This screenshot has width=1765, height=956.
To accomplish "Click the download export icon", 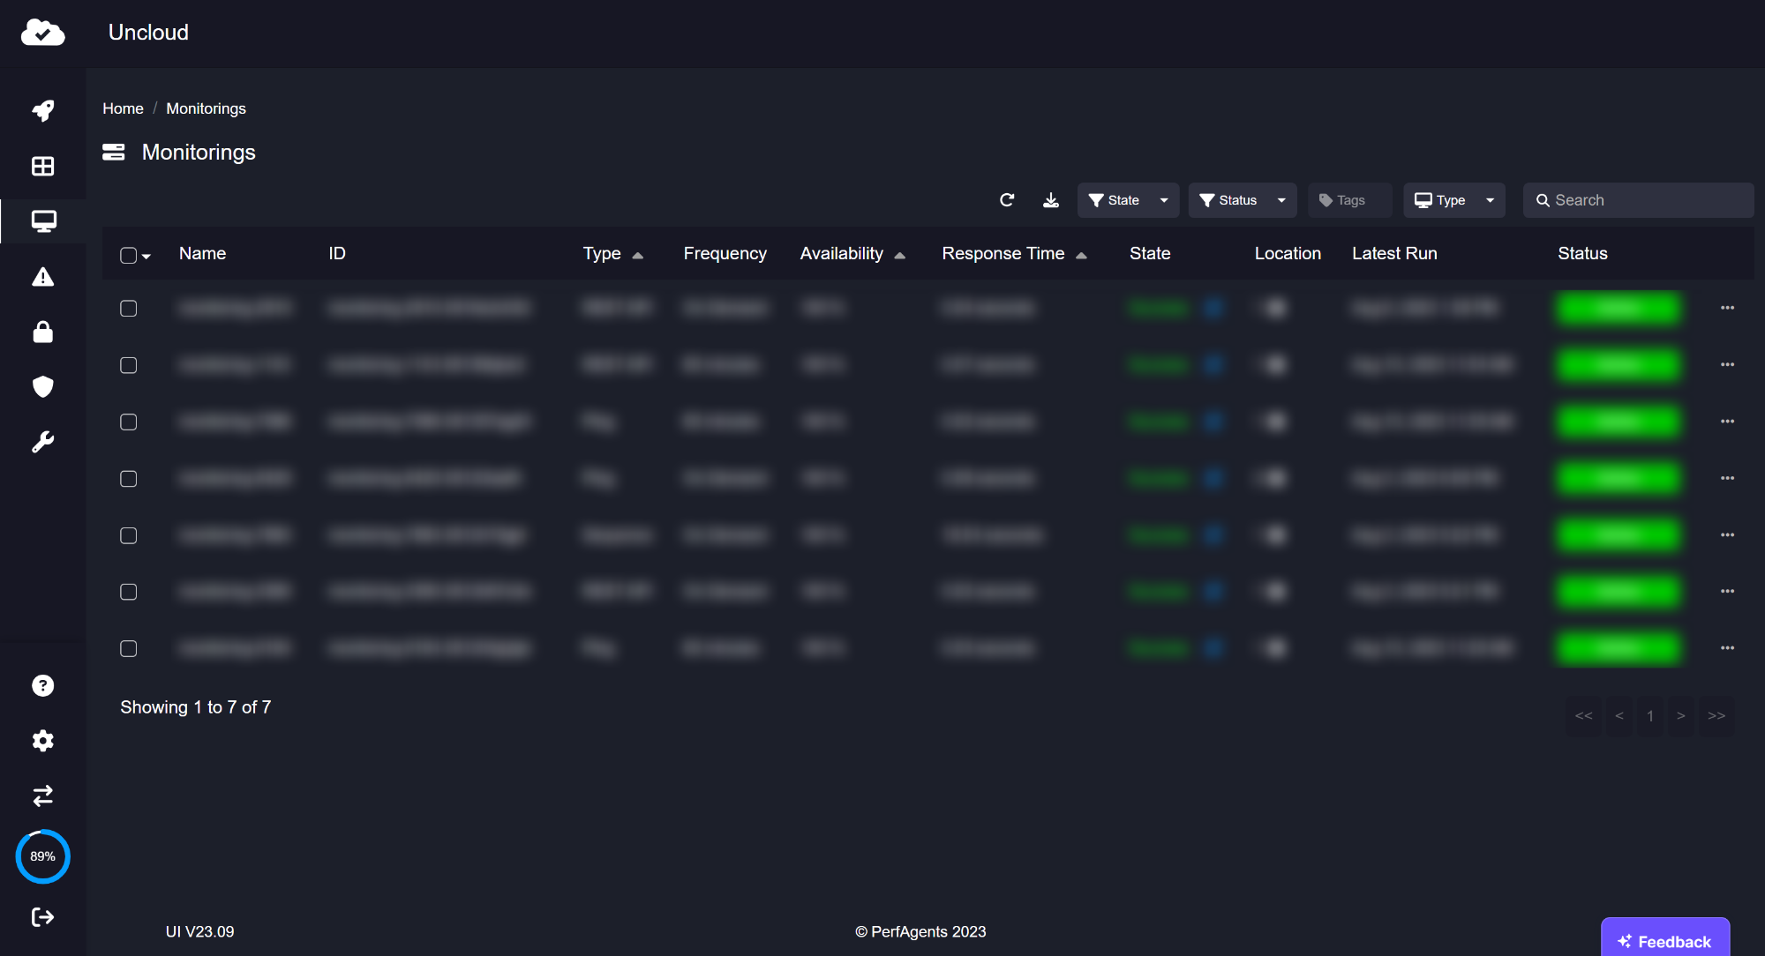I will coord(1050,200).
